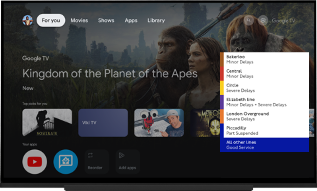Screen dimensions: 317x191
Task: Select the Circle Severe Delays row
Action: 265,88
